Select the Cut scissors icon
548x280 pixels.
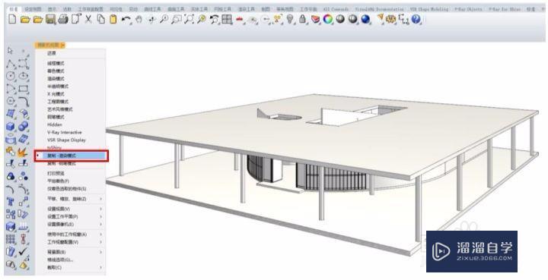click(x=88, y=19)
